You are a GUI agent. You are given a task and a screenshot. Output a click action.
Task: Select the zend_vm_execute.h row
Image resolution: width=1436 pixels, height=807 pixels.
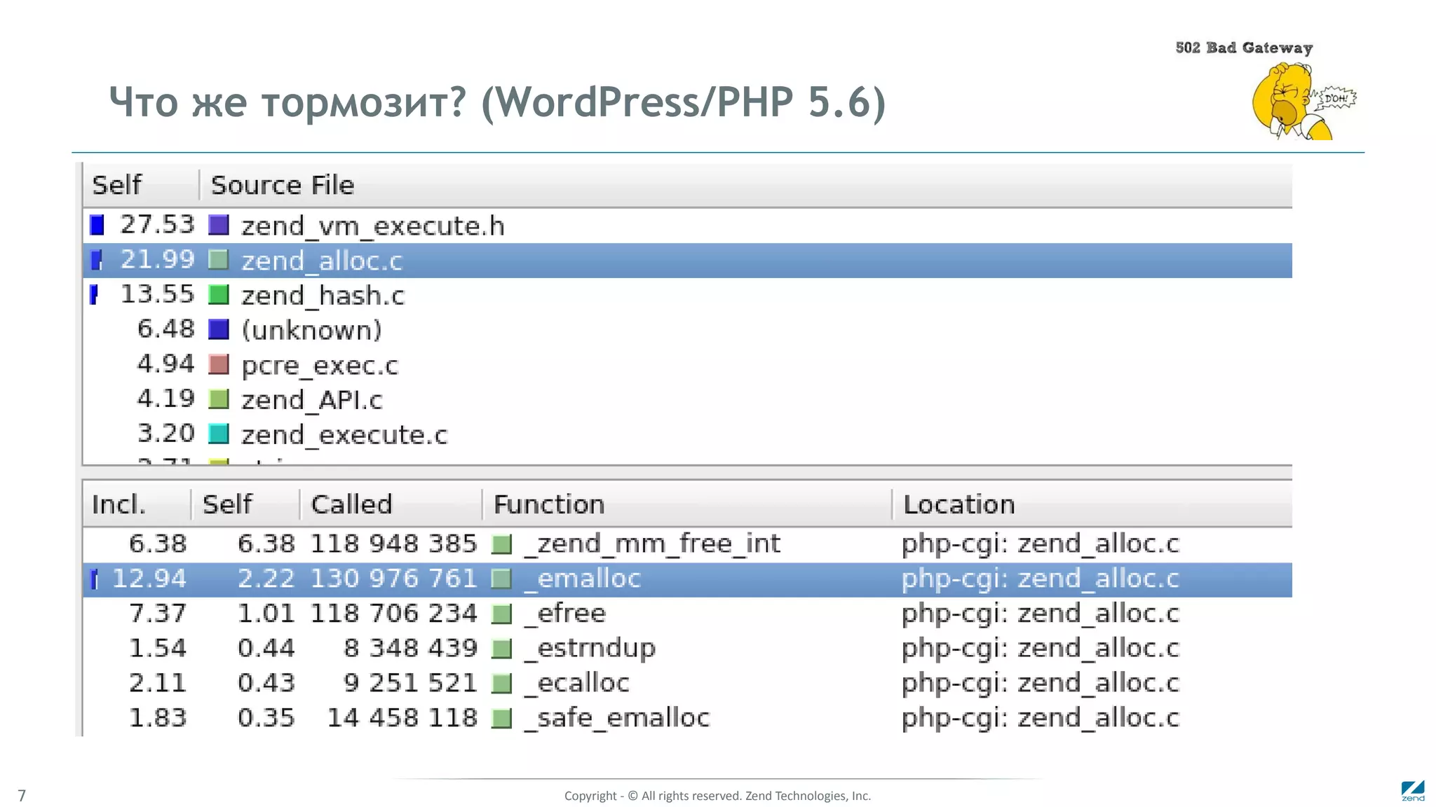point(687,226)
